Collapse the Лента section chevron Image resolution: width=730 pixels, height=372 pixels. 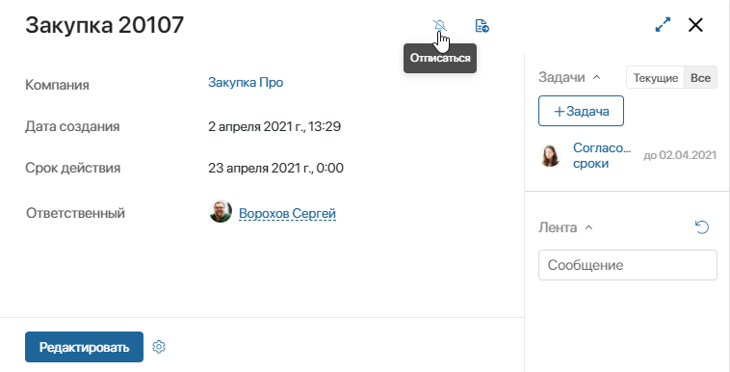[x=588, y=227]
